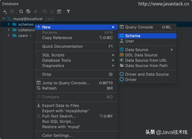Click the mysql@localhost label
The image size is (192, 139).
tap(28, 19)
